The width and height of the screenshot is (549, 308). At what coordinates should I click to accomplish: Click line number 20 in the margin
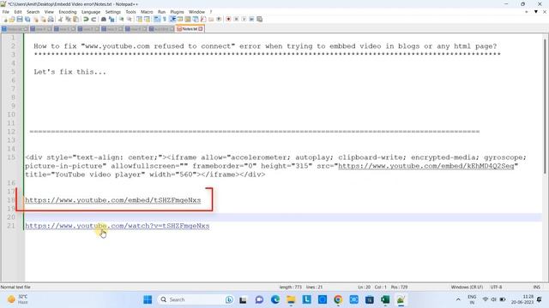point(11,217)
